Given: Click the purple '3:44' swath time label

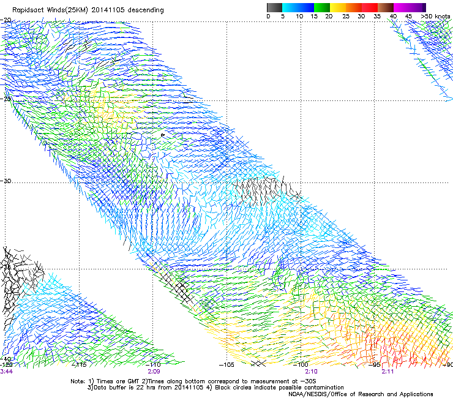Looking at the screenshot, I should coord(6,372).
